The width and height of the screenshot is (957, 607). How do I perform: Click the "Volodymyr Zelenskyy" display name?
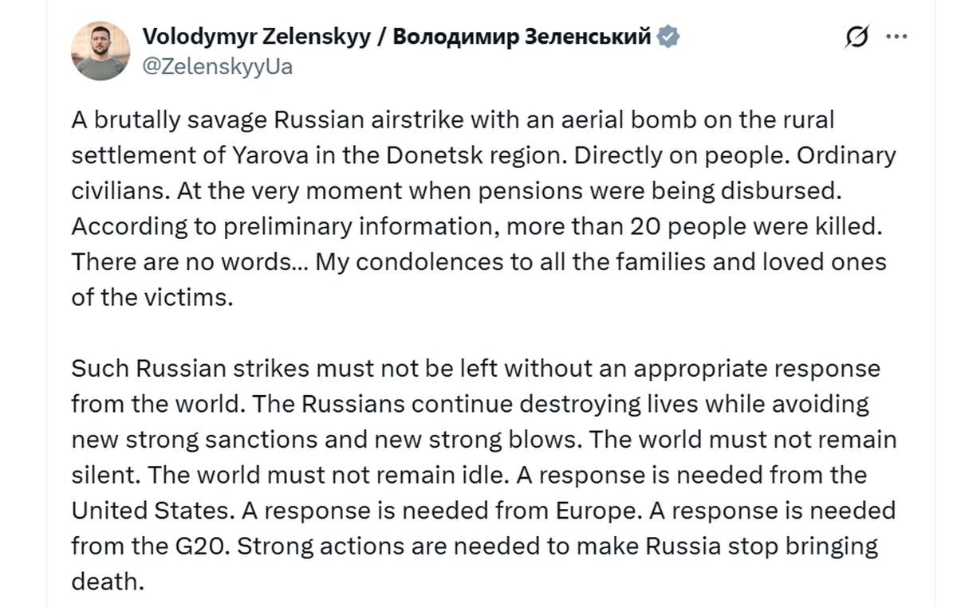click(x=256, y=37)
